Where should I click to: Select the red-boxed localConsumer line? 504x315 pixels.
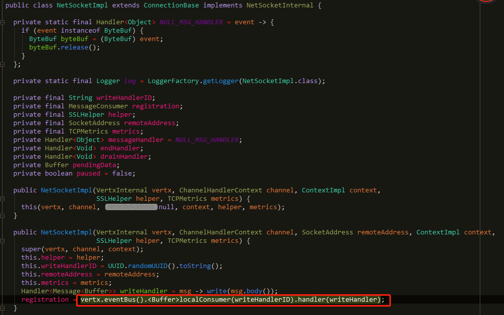click(x=232, y=299)
